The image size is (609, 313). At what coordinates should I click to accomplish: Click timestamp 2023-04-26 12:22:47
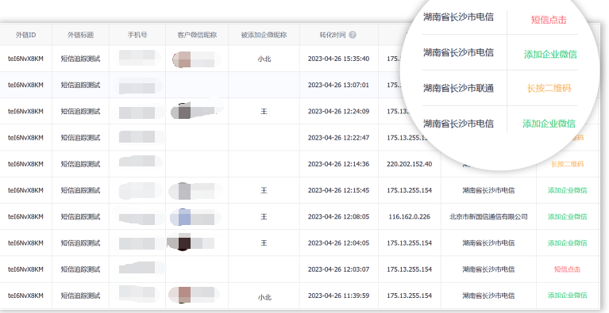(338, 138)
